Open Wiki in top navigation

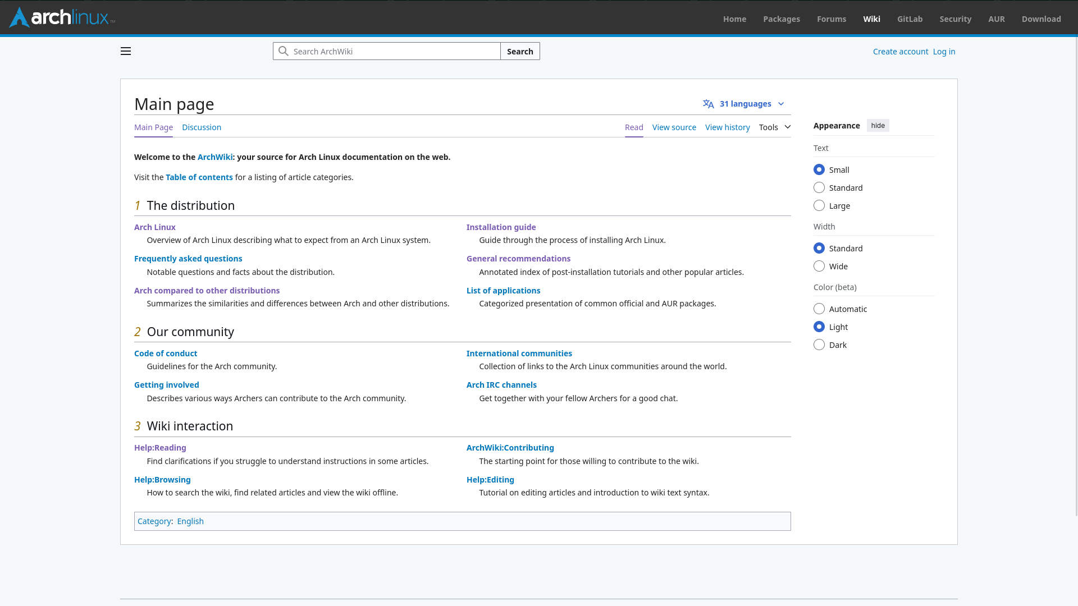coord(871,19)
